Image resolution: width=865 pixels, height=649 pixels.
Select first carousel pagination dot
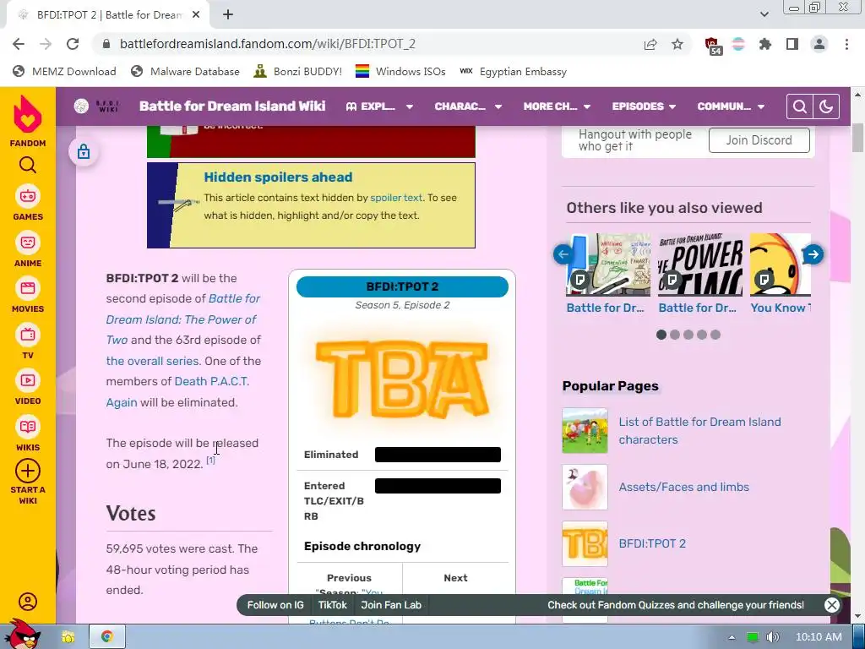tap(661, 335)
